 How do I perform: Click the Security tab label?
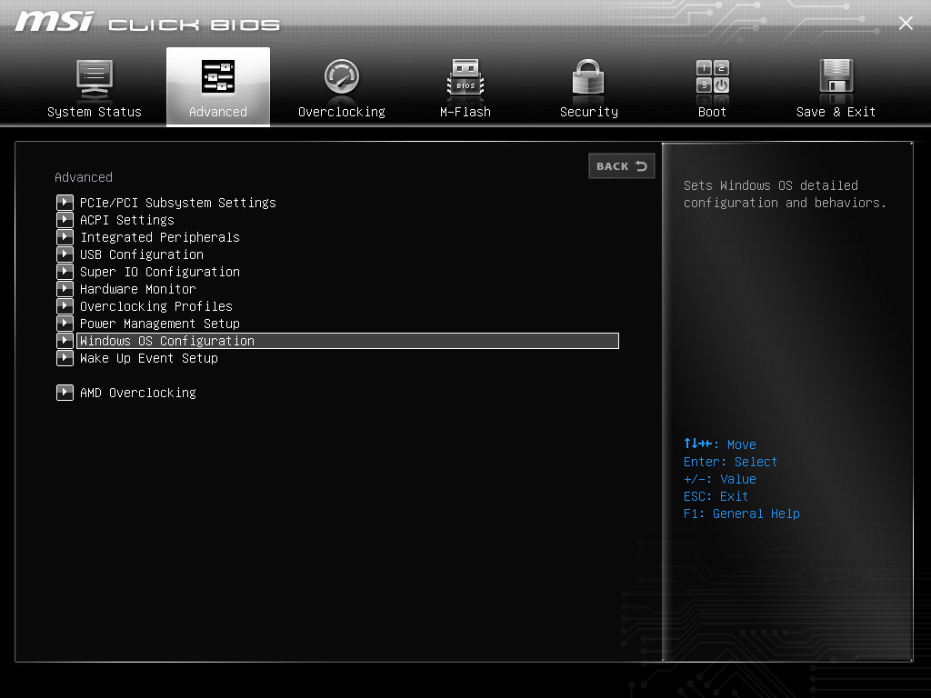point(589,112)
